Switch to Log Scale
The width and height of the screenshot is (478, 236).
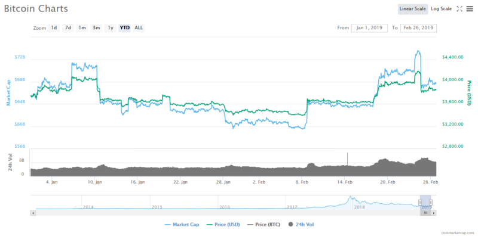pos(441,9)
